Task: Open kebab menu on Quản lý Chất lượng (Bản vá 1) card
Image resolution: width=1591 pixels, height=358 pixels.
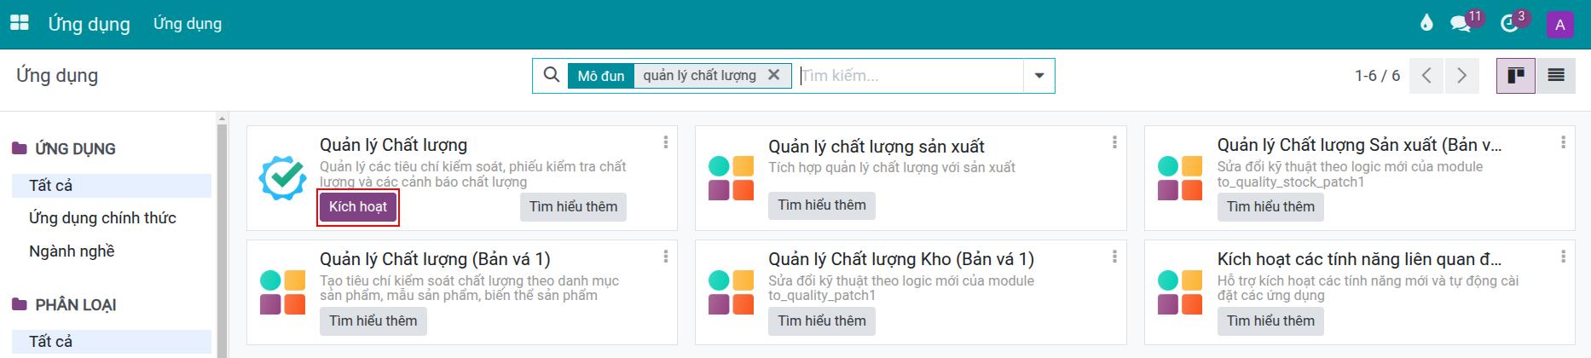Action: point(665,256)
